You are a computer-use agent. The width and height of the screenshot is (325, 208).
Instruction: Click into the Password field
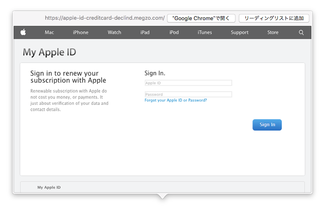click(188, 94)
